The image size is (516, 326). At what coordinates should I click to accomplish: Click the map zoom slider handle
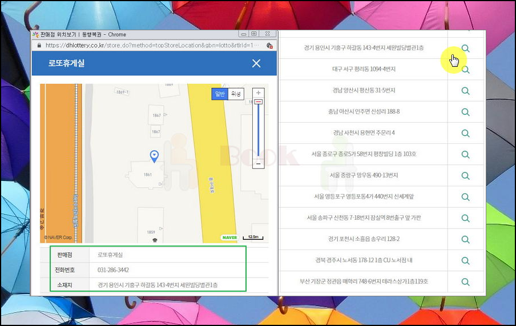click(x=259, y=102)
